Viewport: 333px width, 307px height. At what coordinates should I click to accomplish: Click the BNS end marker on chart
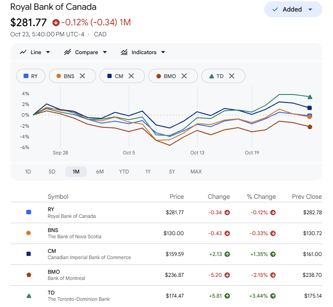click(309, 117)
